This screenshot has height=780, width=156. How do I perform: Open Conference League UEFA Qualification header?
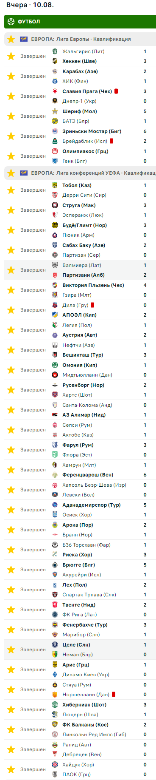(80, 173)
